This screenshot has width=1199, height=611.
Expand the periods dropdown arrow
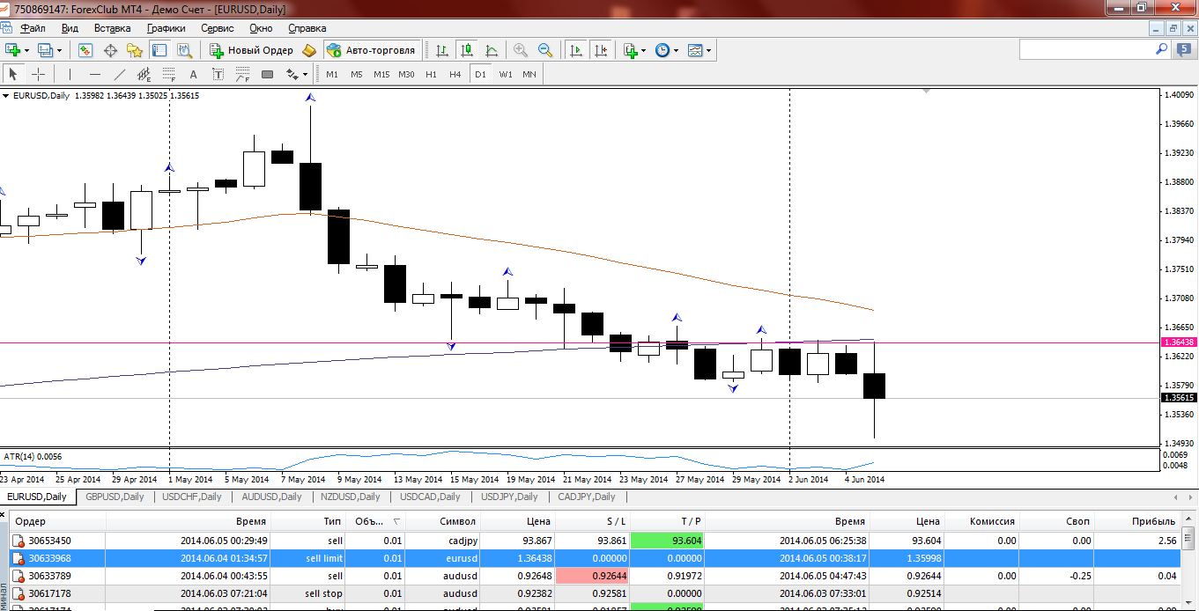pos(677,50)
